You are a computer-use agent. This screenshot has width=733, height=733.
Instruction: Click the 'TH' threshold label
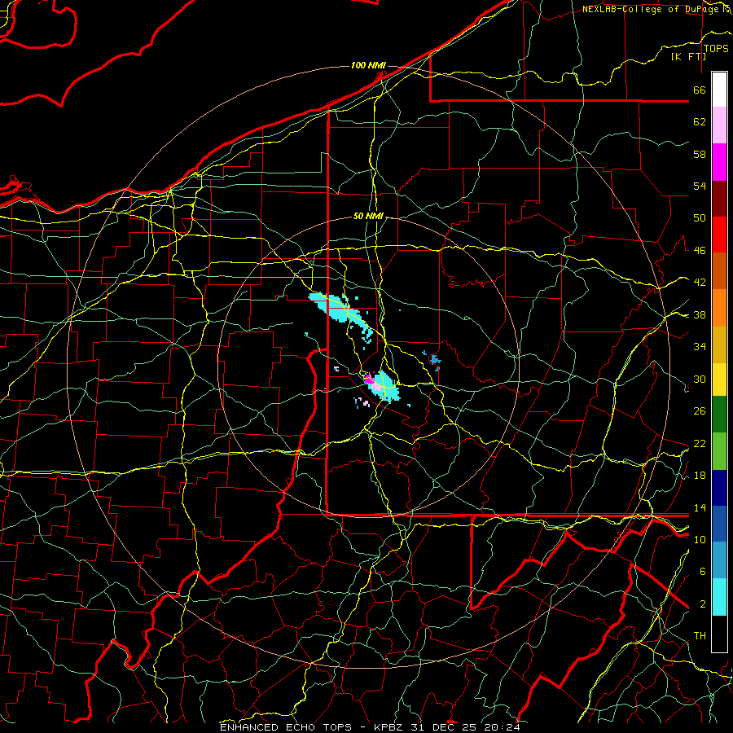tap(700, 635)
